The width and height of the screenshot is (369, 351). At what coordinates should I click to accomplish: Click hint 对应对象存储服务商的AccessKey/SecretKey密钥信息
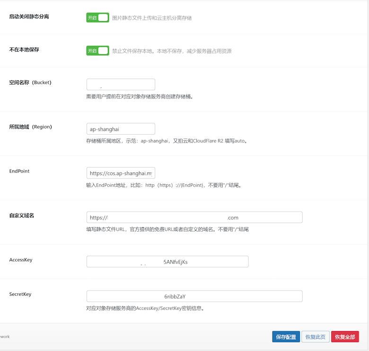pyautogui.click(x=145, y=308)
